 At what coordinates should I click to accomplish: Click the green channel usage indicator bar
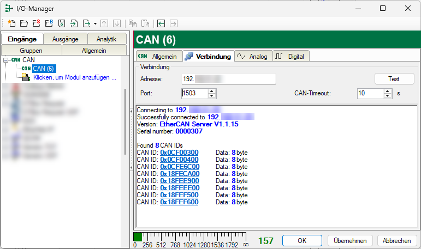pyautogui.click(x=138, y=237)
